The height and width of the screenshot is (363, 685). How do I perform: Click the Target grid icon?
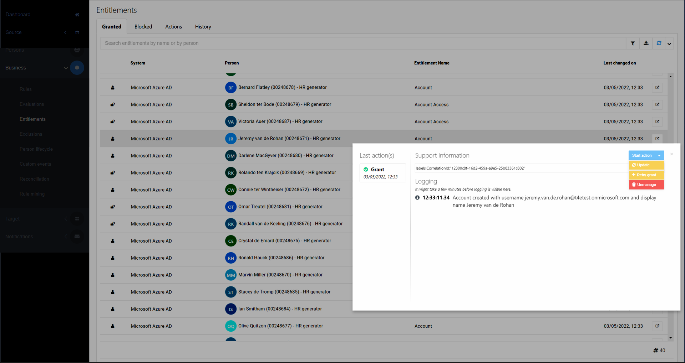77,219
